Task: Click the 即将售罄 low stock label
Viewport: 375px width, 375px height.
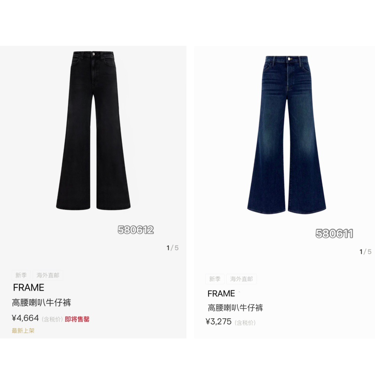Action: pyautogui.click(x=77, y=319)
